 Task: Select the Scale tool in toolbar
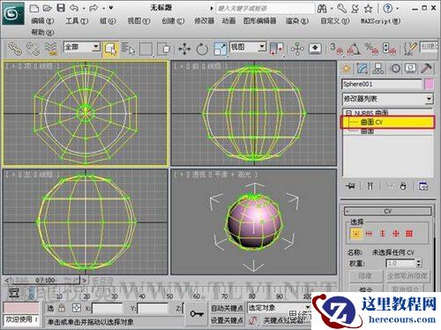pos(220,49)
